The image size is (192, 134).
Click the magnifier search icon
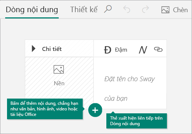click(x=108, y=9)
